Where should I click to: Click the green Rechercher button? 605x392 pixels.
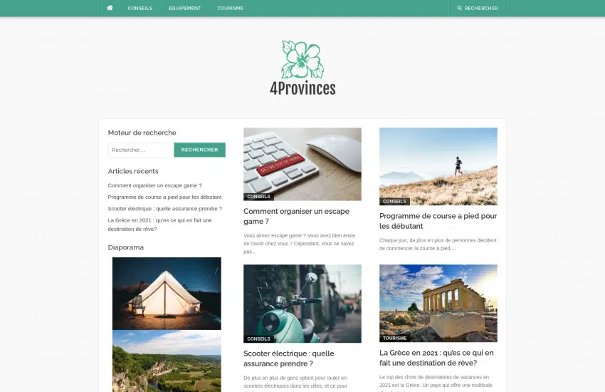[199, 150]
